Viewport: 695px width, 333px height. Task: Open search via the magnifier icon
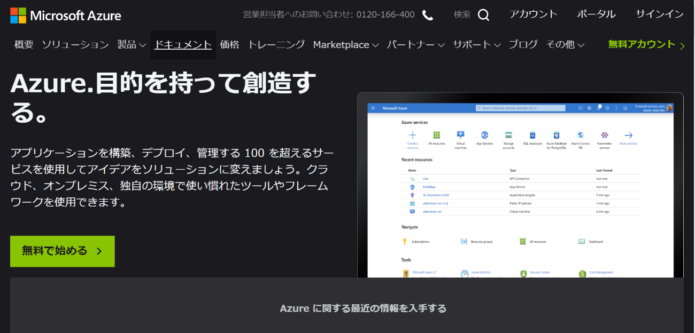click(x=483, y=15)
